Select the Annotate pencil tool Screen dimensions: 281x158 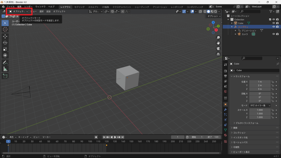point(5,63)
